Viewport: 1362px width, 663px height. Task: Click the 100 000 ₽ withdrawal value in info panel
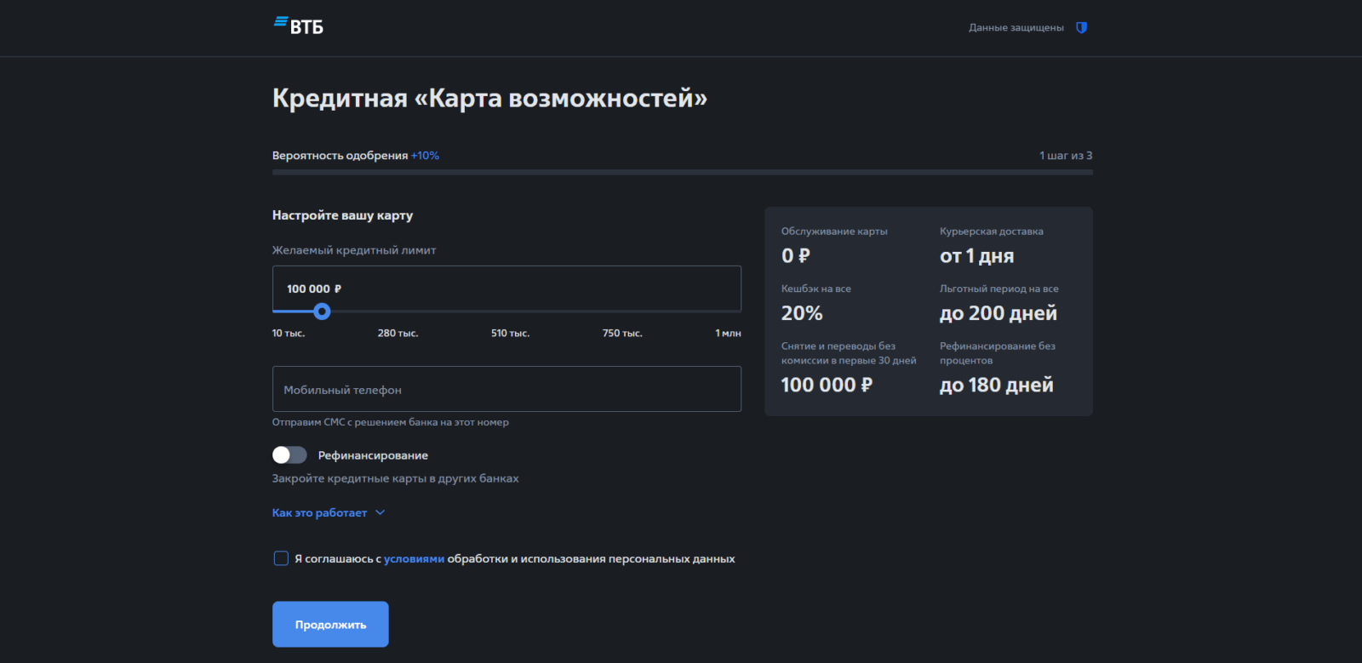pyautogui.click(x=827, y=385)
